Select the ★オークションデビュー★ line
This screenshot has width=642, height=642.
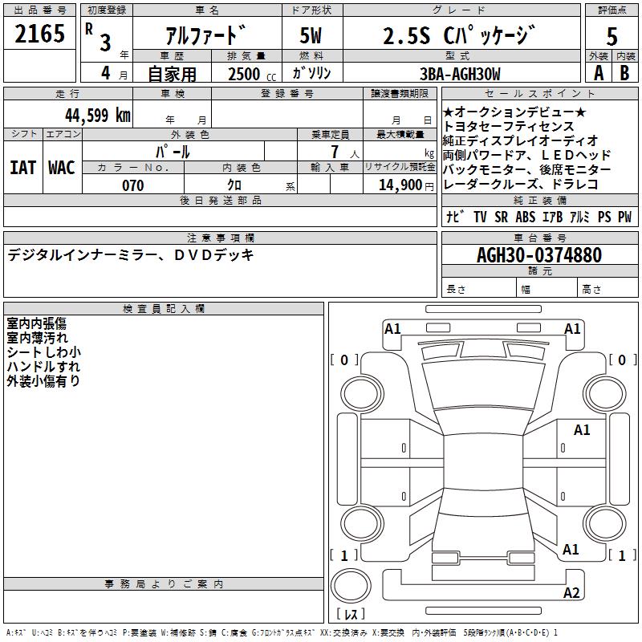514,112
